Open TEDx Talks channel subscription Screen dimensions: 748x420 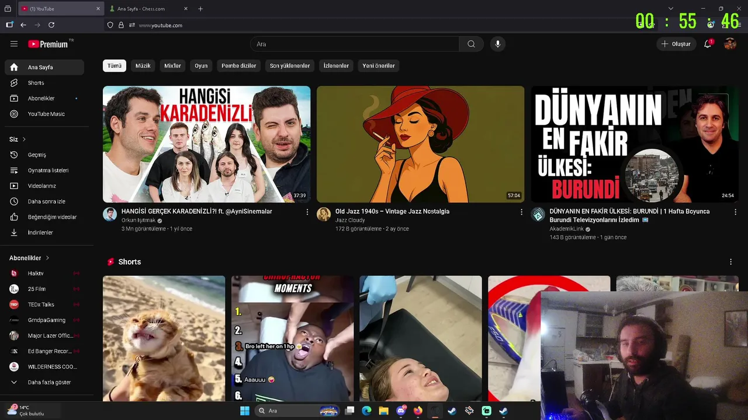(44, 304)
